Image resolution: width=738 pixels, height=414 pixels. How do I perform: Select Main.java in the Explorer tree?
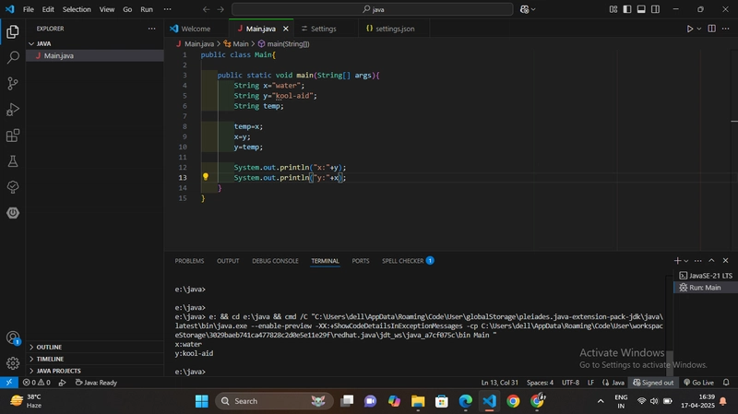[x=94, y=55]
